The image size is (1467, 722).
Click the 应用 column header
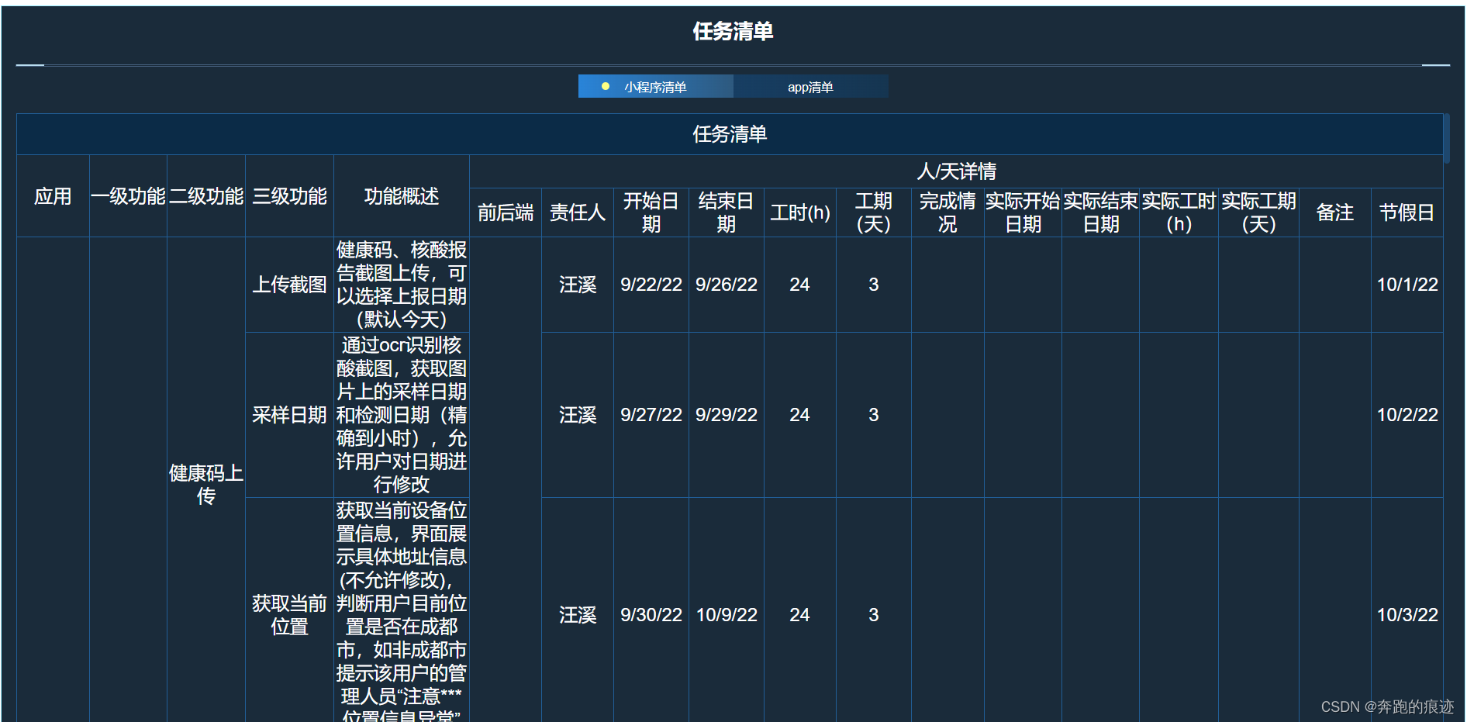[x=53, y=196]
